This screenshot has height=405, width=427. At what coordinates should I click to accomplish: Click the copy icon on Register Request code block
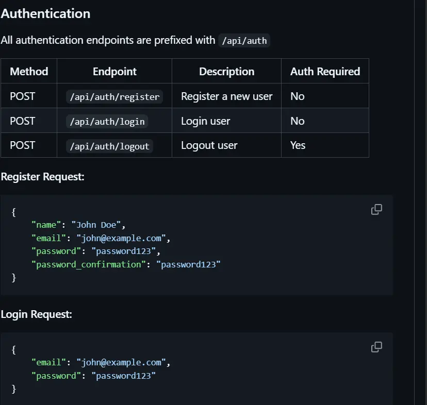[376, 209]
